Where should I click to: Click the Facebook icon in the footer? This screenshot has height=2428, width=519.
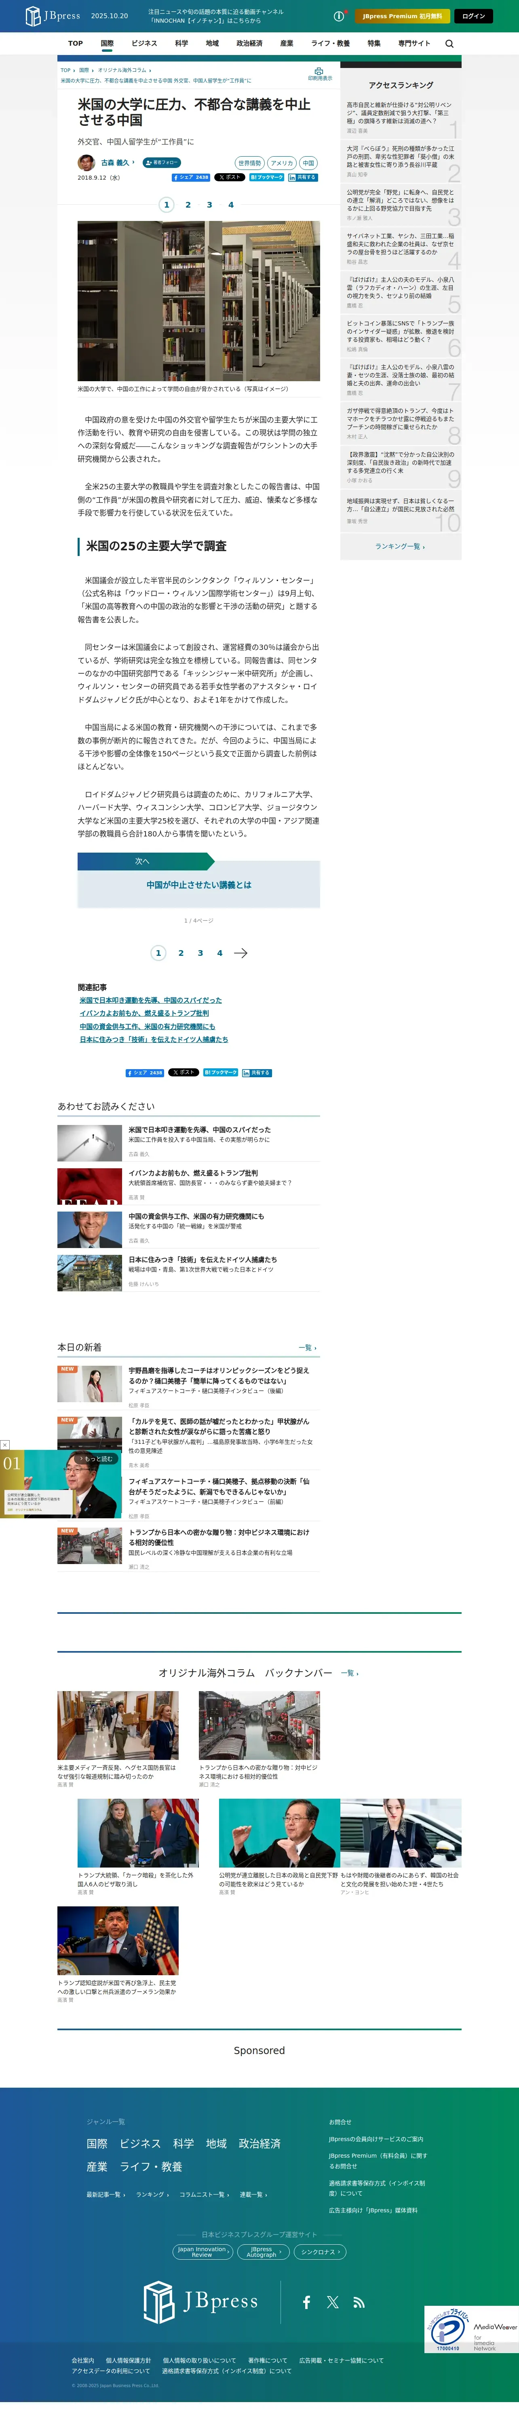[306, 2302]
